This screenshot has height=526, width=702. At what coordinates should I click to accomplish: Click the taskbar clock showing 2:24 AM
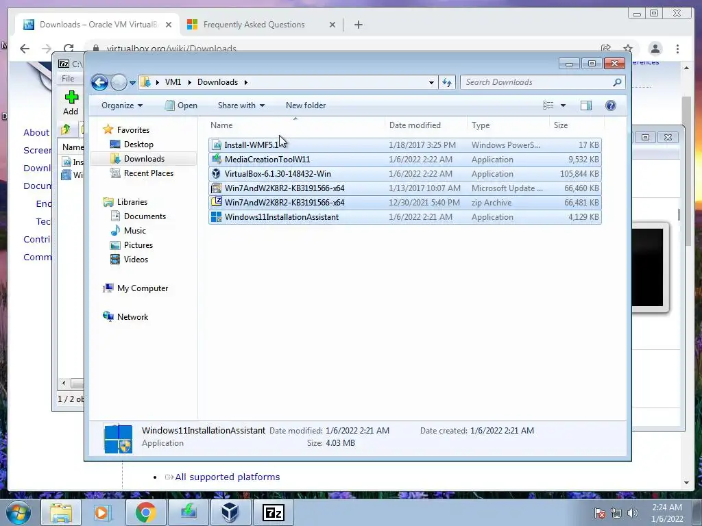pyautogui.click(x=667, y=513)
